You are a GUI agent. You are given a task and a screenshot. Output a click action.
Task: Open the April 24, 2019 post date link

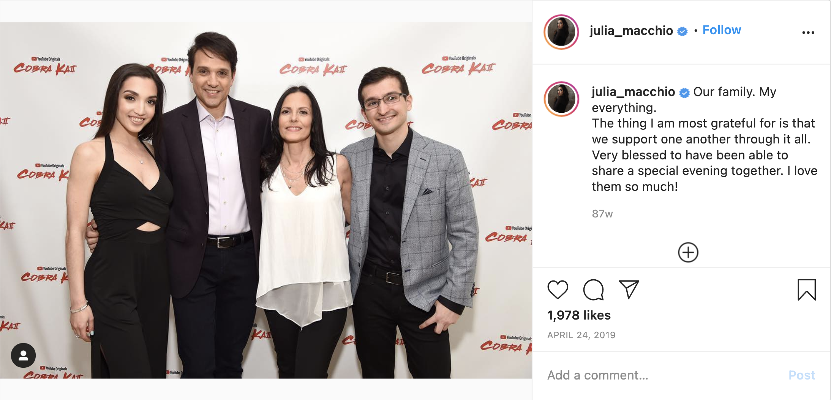pos(581,335)
